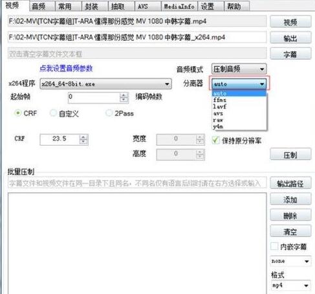
Task: Click the input video path field
Action: (137, 21)
